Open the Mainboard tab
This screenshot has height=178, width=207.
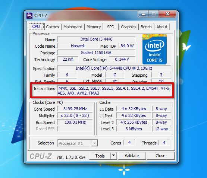73,27
